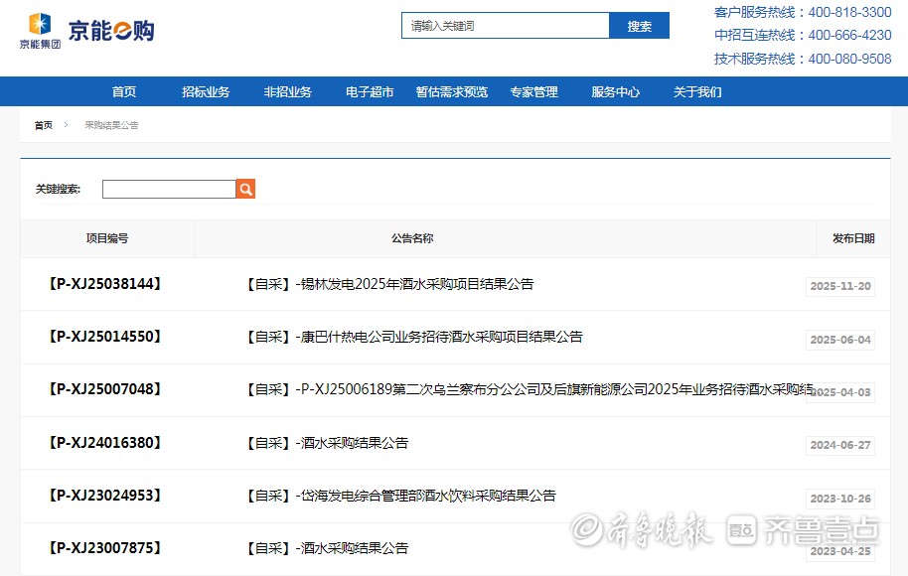The height and width of the screenshot is (576, 908).
Task: Click 关于我们 in navigation bar
Action: (x=697, y=92)
